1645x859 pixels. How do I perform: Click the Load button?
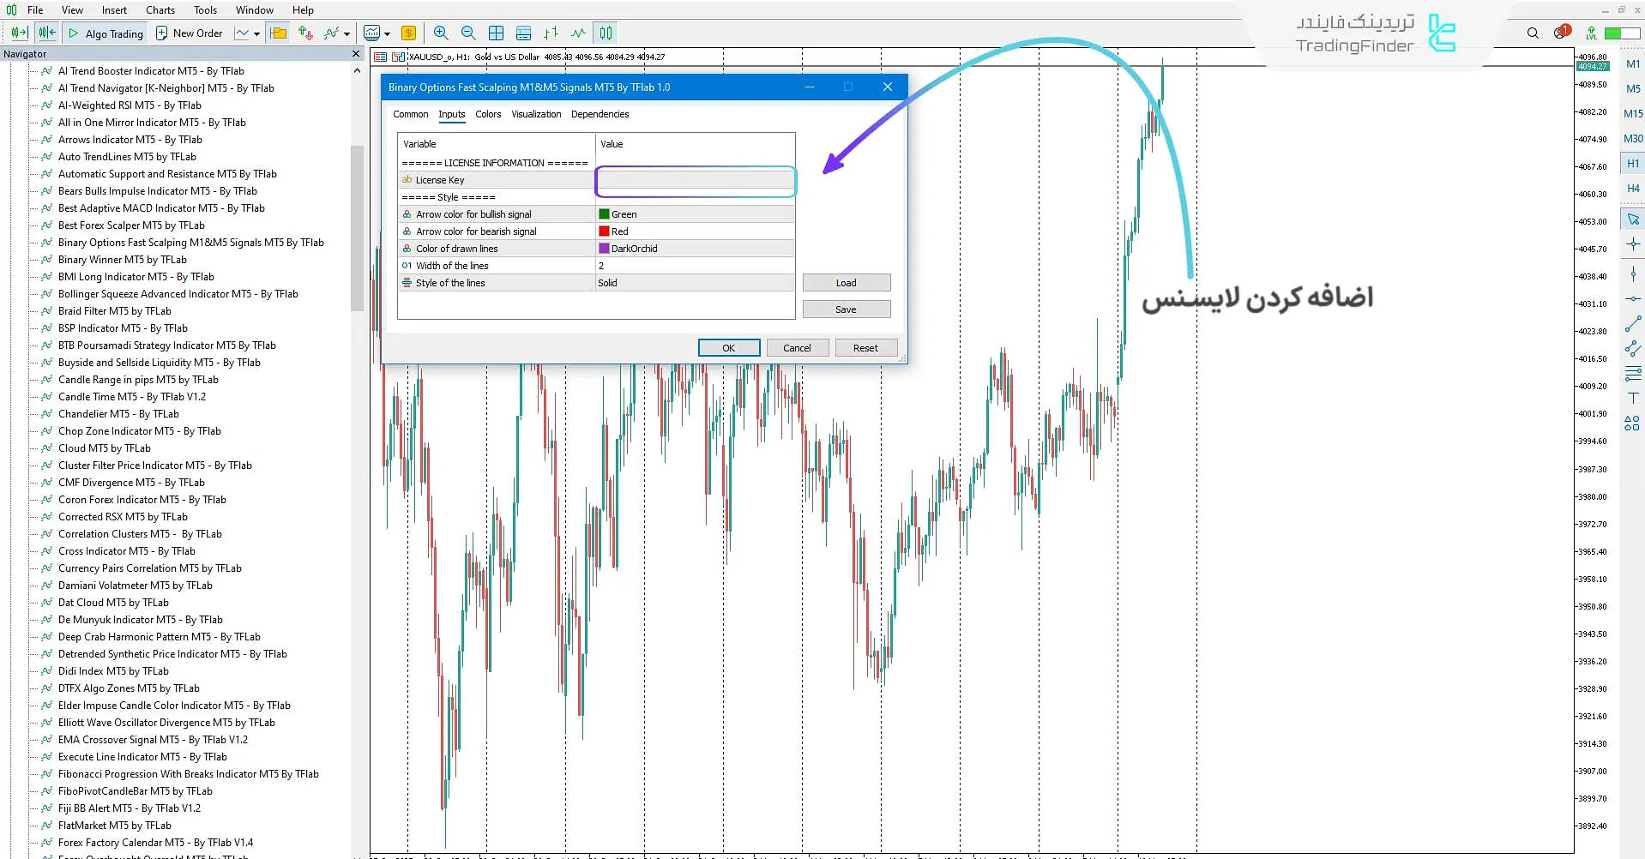click(846, 283)
